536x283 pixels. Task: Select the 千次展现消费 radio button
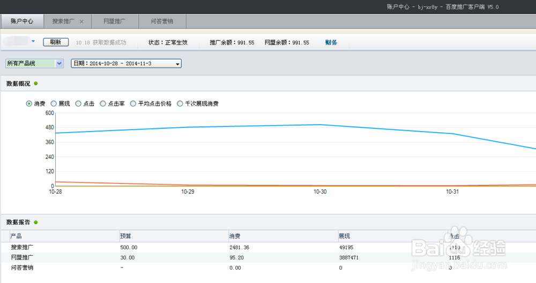180,103
